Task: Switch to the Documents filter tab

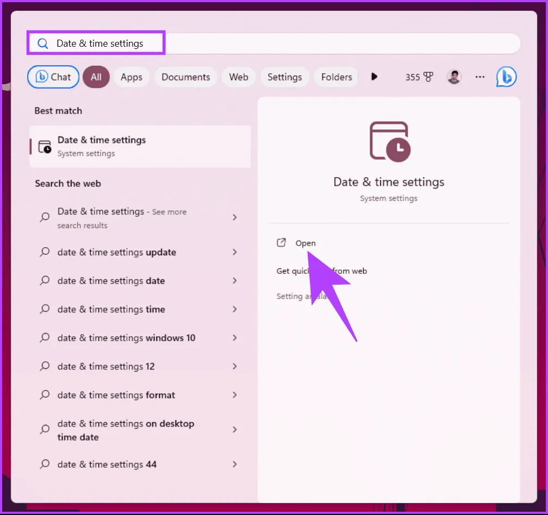Action: tap(185, 77)
